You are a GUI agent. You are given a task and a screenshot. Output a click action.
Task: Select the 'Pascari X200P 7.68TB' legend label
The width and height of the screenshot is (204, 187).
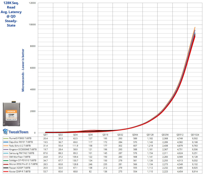point(20,168)
